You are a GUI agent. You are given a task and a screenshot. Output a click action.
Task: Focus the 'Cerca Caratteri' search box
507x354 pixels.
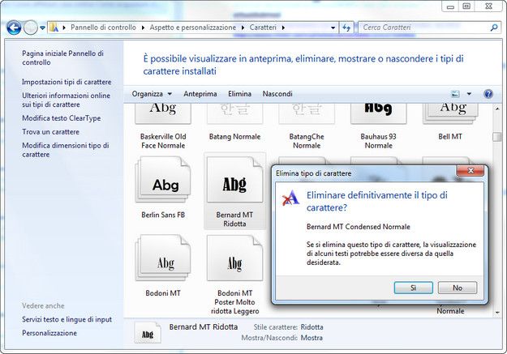coord(423,28)
